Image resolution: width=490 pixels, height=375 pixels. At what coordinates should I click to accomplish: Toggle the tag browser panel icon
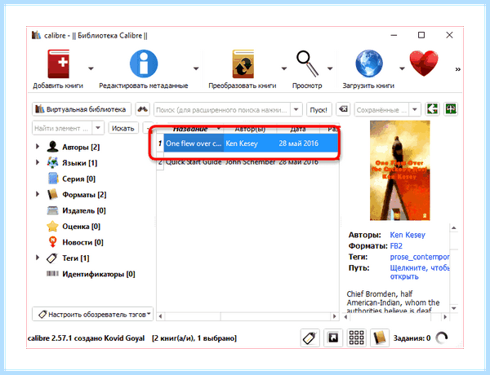310,337
